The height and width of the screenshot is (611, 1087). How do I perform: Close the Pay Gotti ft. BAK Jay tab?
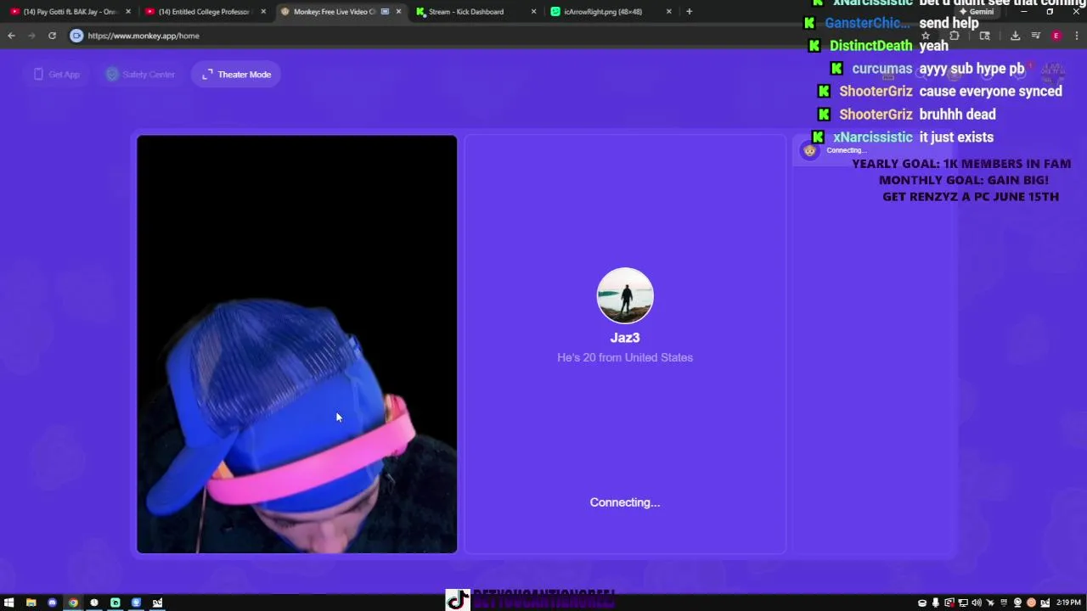pos(129,12)
